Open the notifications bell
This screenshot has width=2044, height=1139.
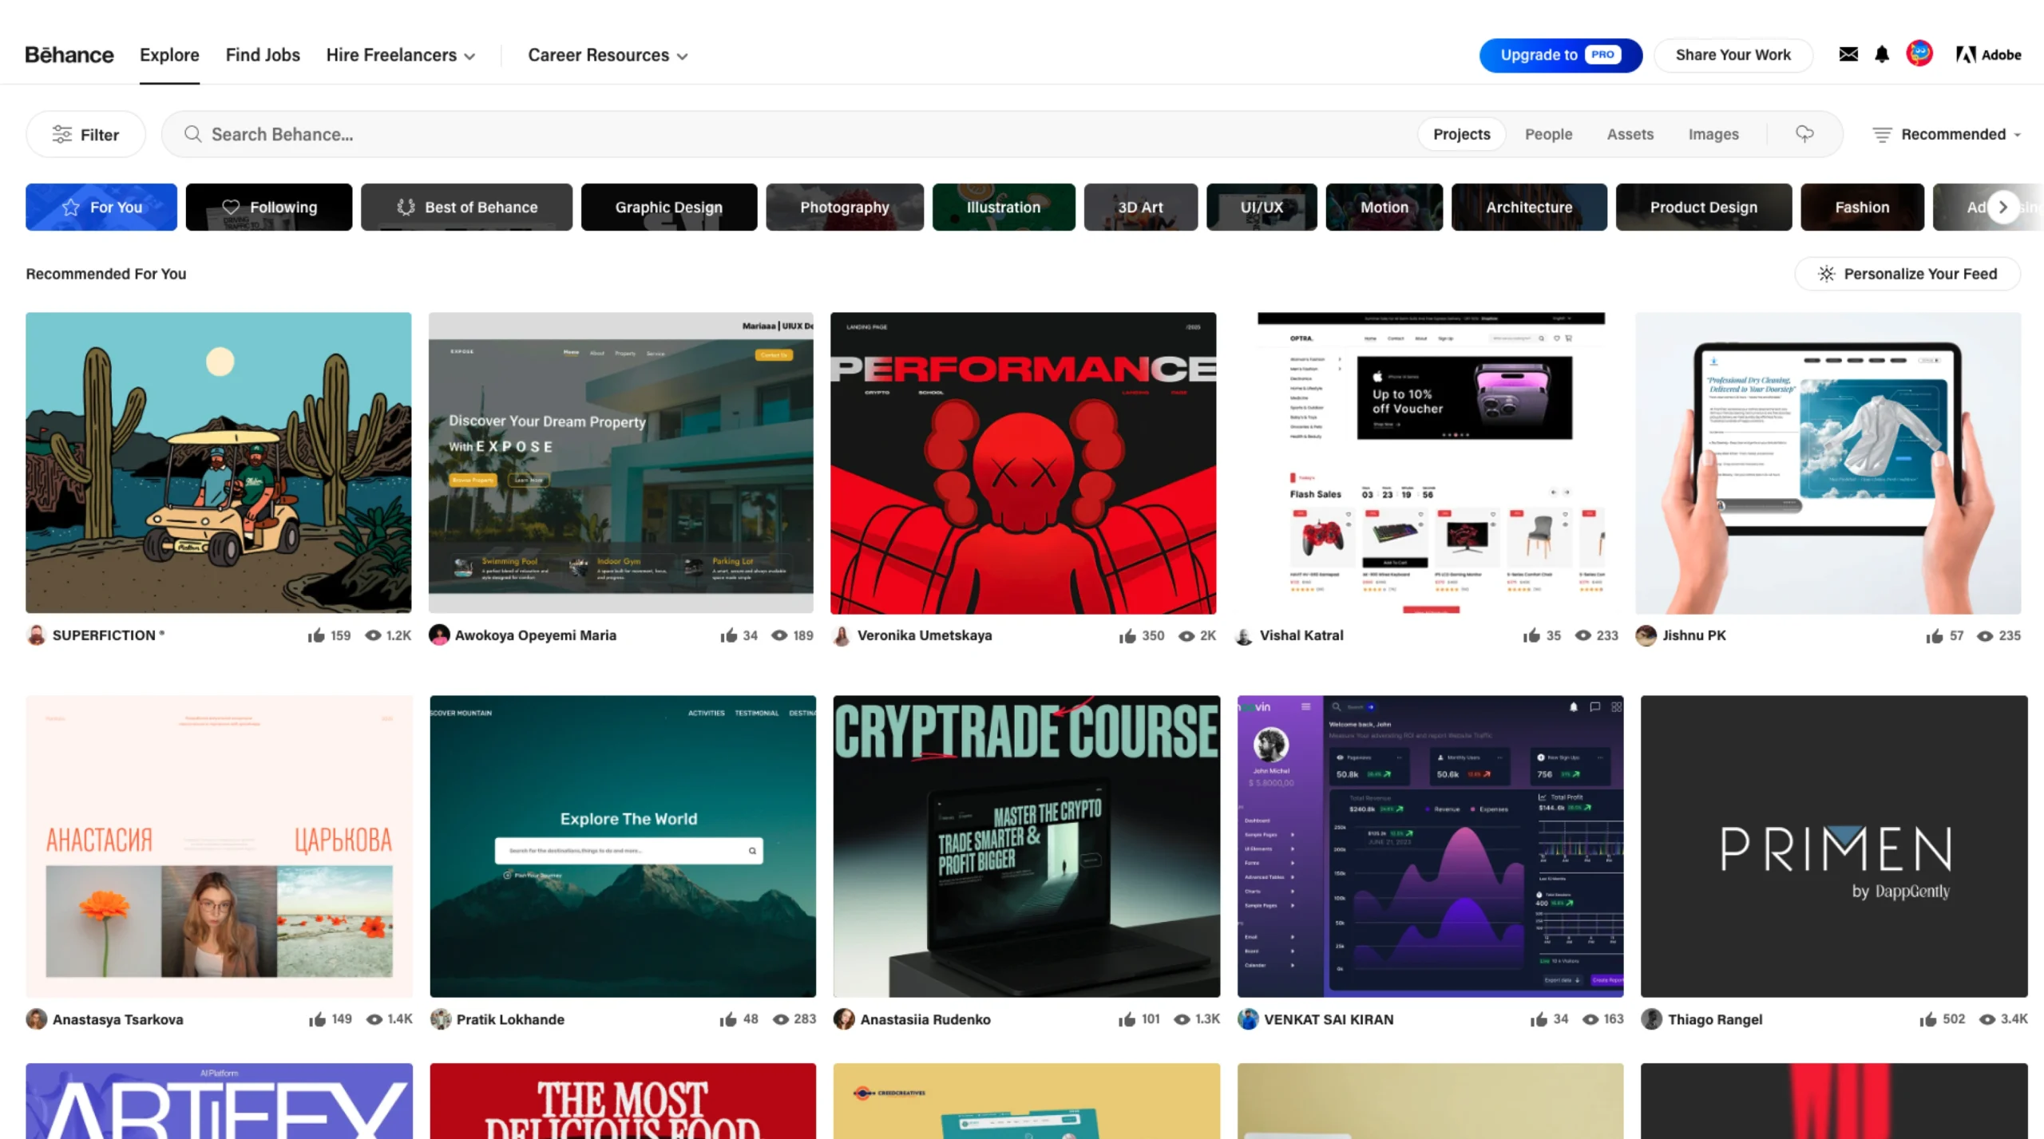pos(1882,54)
